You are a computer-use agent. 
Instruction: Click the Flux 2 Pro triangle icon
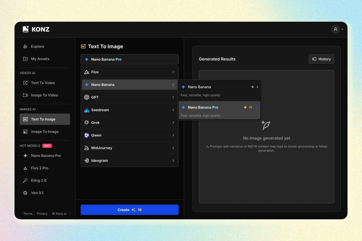[25, 168]
